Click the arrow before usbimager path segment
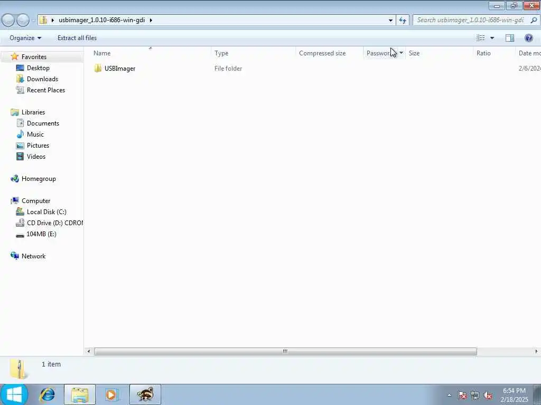 53,20
